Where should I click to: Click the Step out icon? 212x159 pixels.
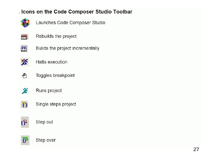click(x=25, y=122)
